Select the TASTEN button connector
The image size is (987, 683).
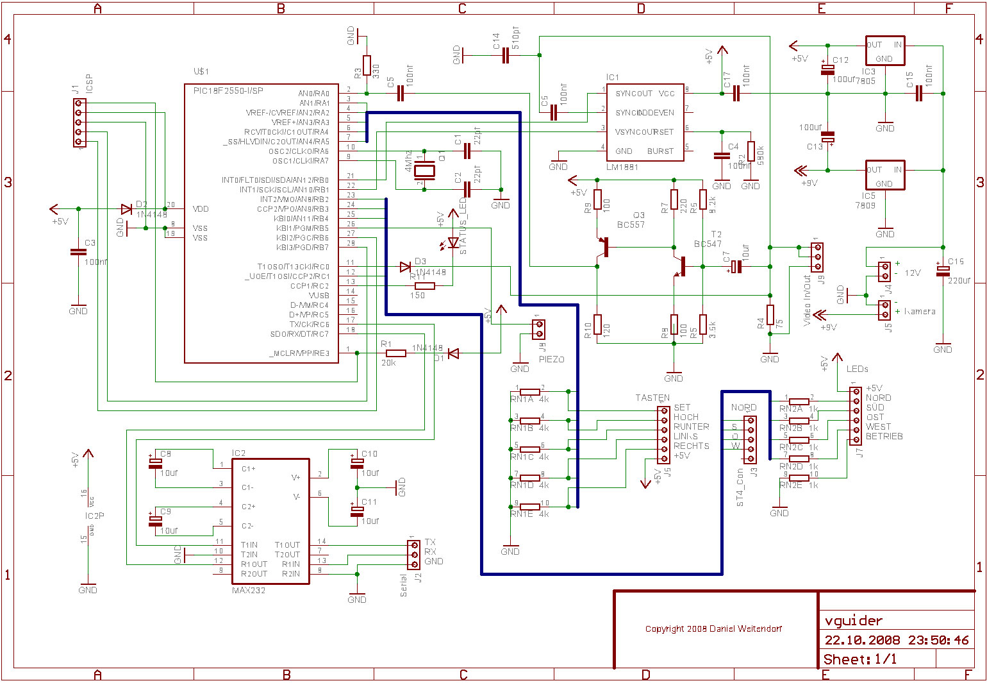pyautogui.click(x=663, y=435)
